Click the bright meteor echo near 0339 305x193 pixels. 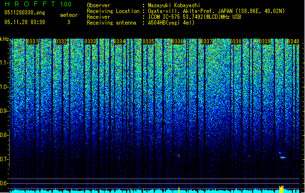[283, 157]
